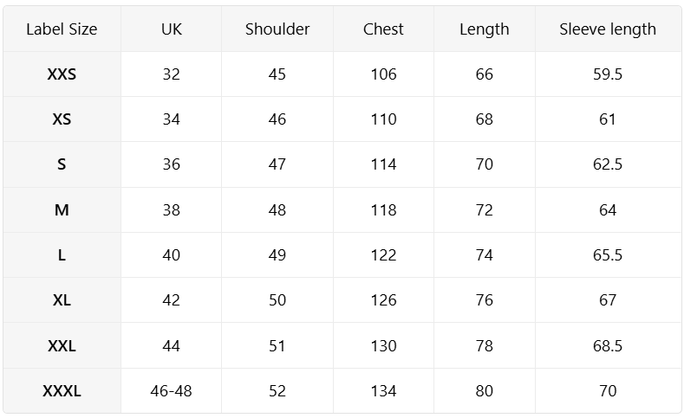Click the UK size 46-48 cell
Image resolution: width=684 pixels, height=418 pixels.
(172, 391)
